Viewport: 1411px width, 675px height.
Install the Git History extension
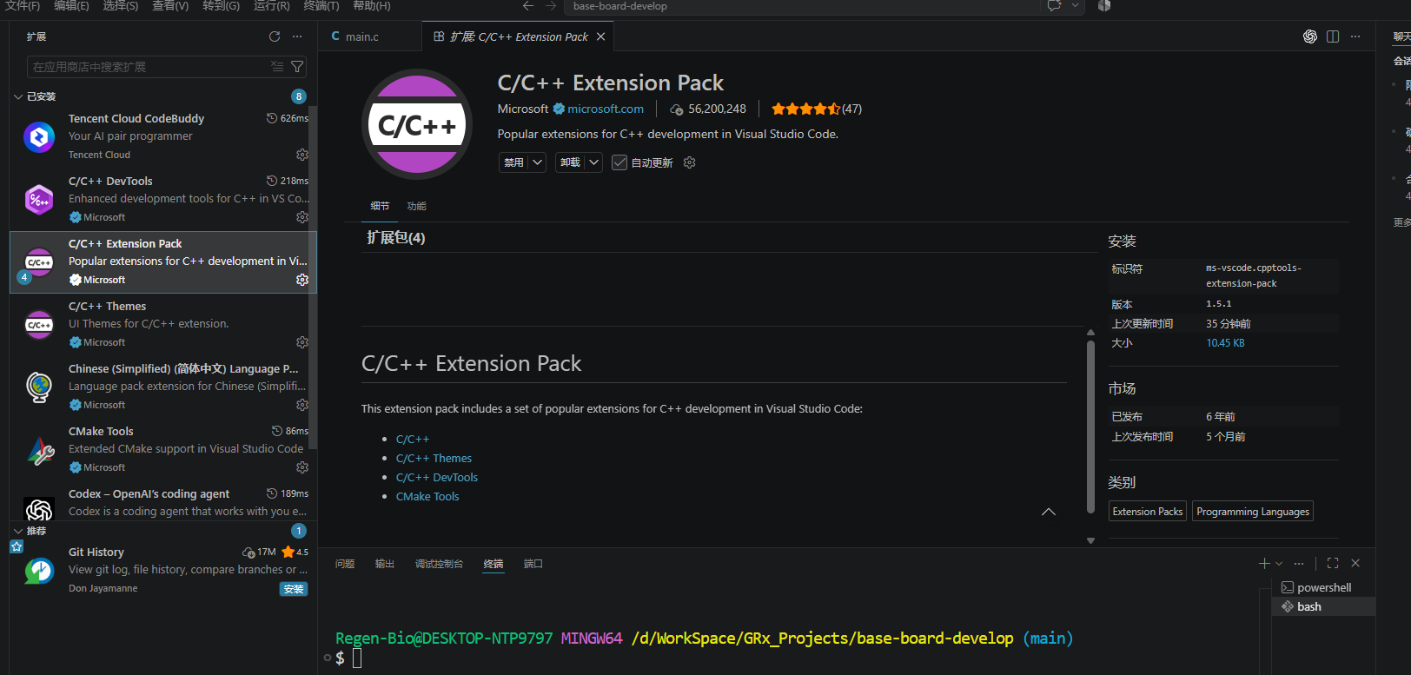(x=294, y=589)
